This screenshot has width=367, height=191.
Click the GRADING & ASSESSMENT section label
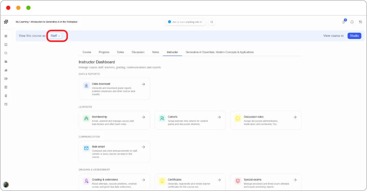[x=94, y=170]
